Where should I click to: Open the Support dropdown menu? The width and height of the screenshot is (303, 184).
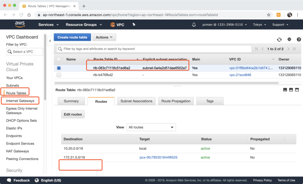coord(280,25)
